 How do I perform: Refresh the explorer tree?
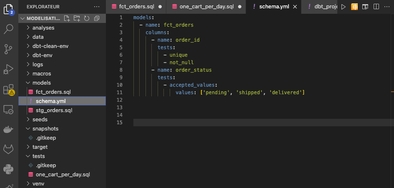87,18
